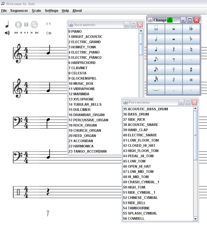
Task: Open the Sequencer menu
Action: 19,11
